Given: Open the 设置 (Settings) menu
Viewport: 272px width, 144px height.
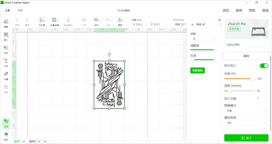Looking at the screenshot, I should (x=8, y=10).
